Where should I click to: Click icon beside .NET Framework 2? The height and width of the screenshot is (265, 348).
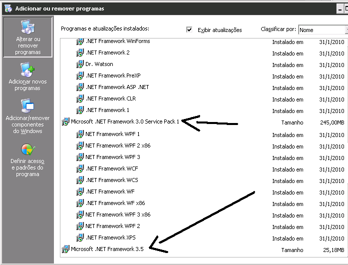(x=80, y=52)
